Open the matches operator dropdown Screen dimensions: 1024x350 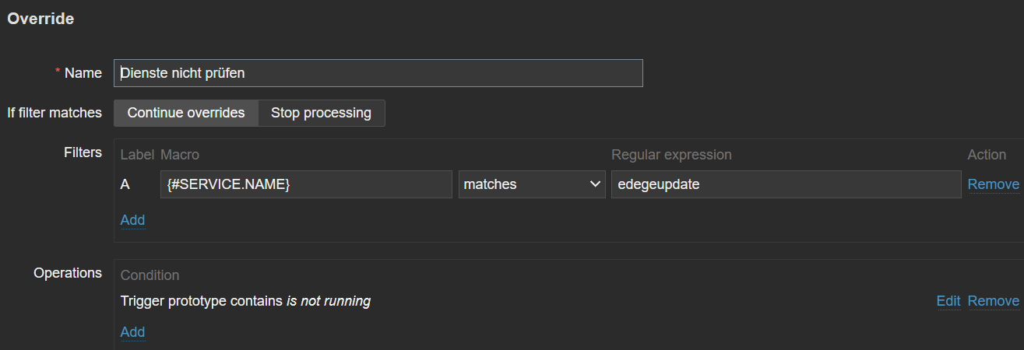point(532,184)
